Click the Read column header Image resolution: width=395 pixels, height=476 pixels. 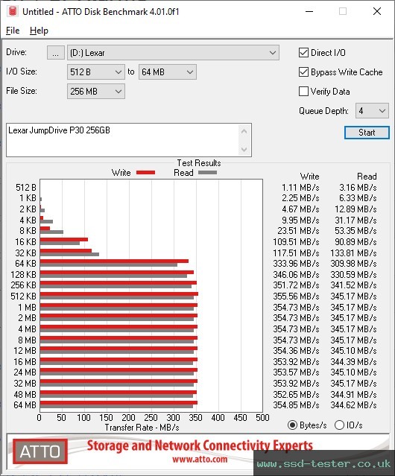367,177
